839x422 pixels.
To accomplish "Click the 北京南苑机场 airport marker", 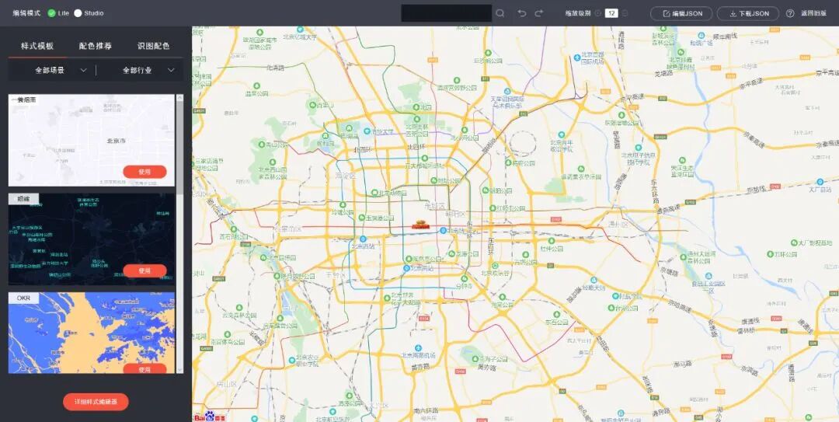I will [419, 347].
